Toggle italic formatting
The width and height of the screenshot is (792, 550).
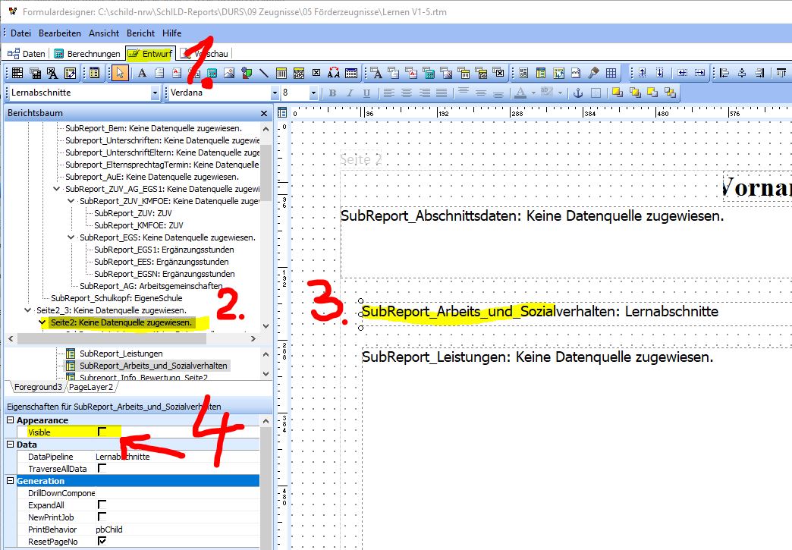tap(350, 93)
